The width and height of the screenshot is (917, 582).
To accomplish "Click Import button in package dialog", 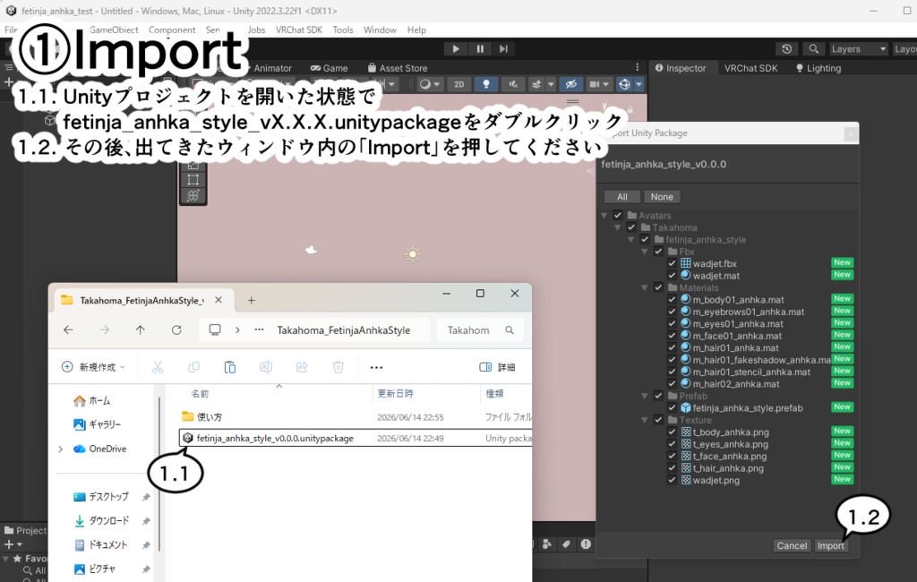I will click(x=830, y=545).
